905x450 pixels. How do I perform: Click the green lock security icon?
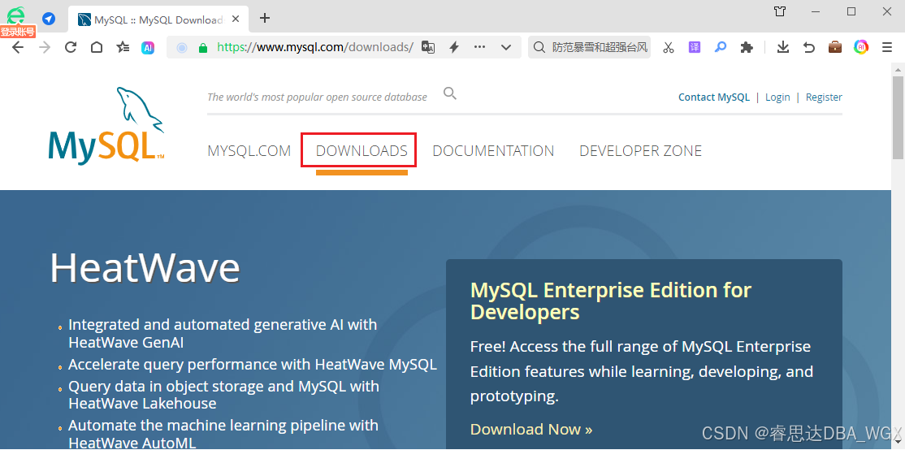(x=202, y=48)
